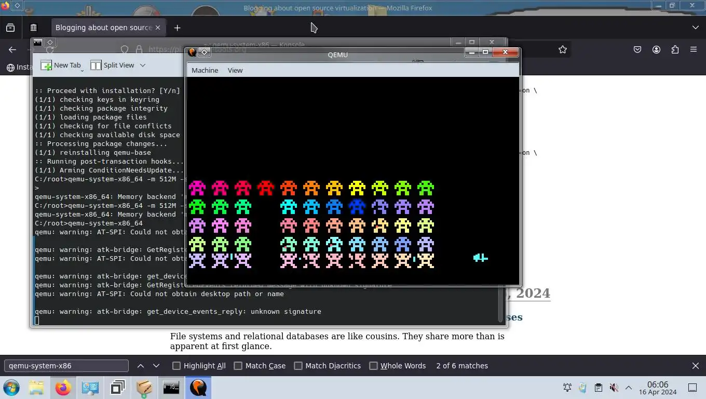The width and height of the screenshot is (706, 399).
Task: Switch to QEMU in the taskbar
Action: coord(198,388)
